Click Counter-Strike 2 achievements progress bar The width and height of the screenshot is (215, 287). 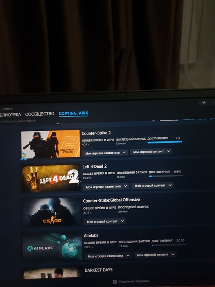165,142
